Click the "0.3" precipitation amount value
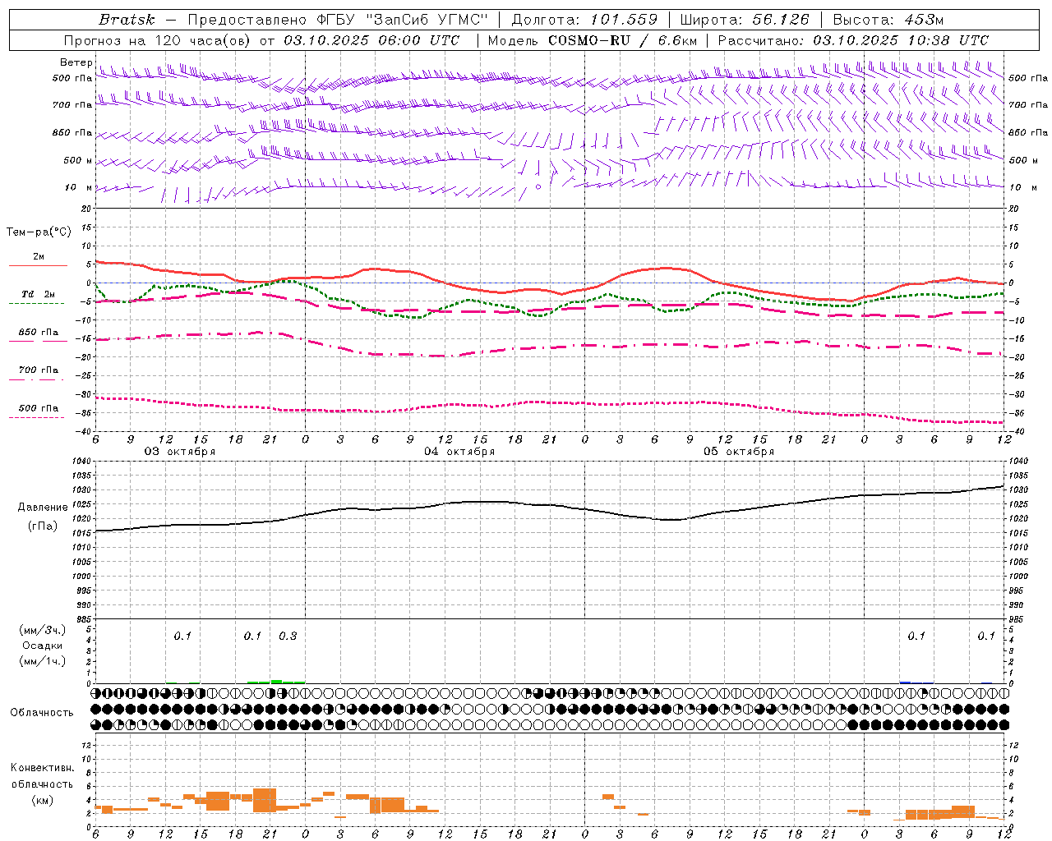The height and width of the screenshot is (841, 1052). pyautogui.click(x=288, y=636)
